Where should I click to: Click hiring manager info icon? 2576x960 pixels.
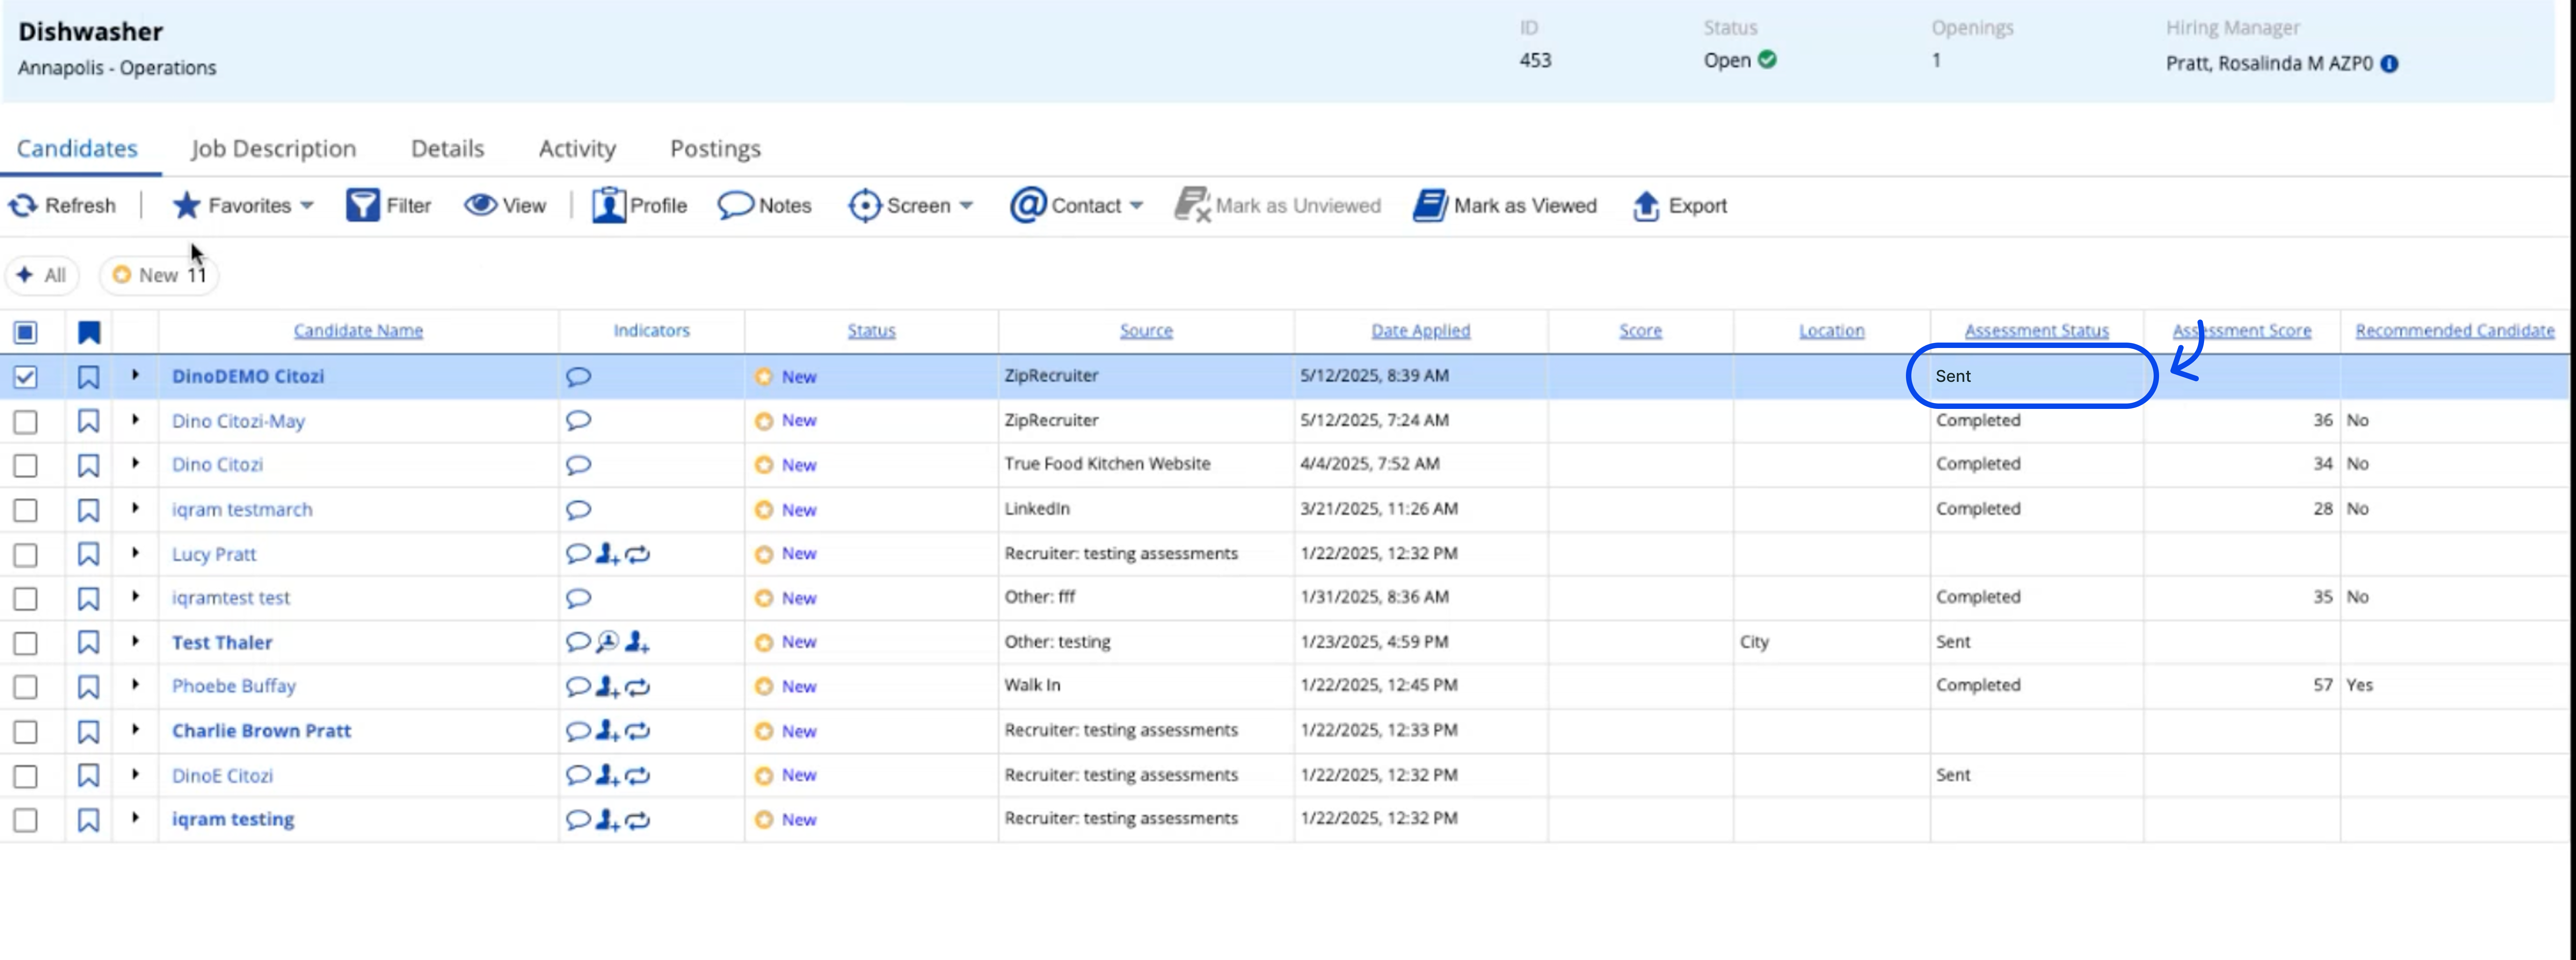coord(2389,64)
